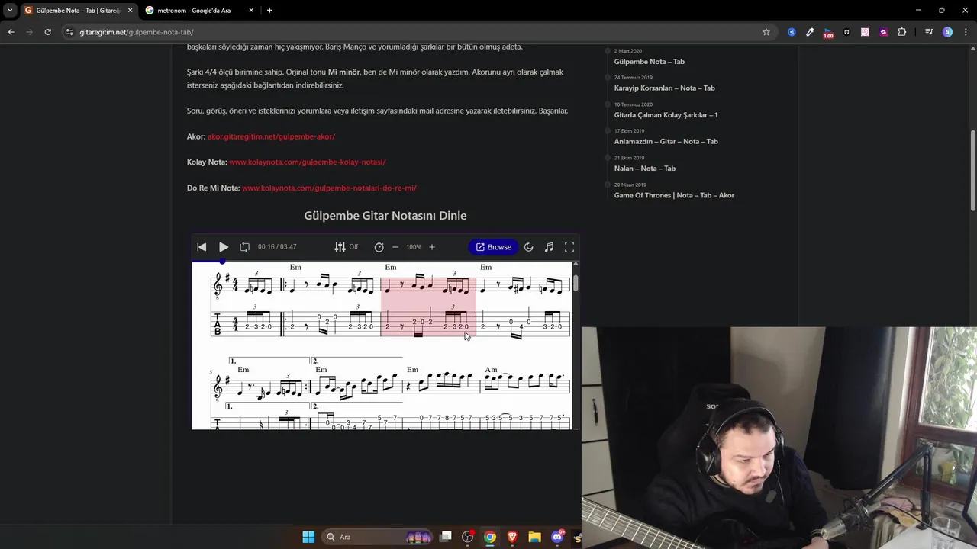Click the 00:16 / 03:47 time display
The image size is (977, 549).
[x=277, y=247]
